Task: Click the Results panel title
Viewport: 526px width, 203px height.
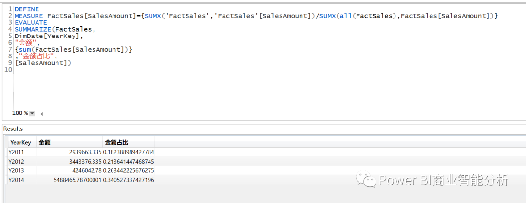Action: [13, 129]
